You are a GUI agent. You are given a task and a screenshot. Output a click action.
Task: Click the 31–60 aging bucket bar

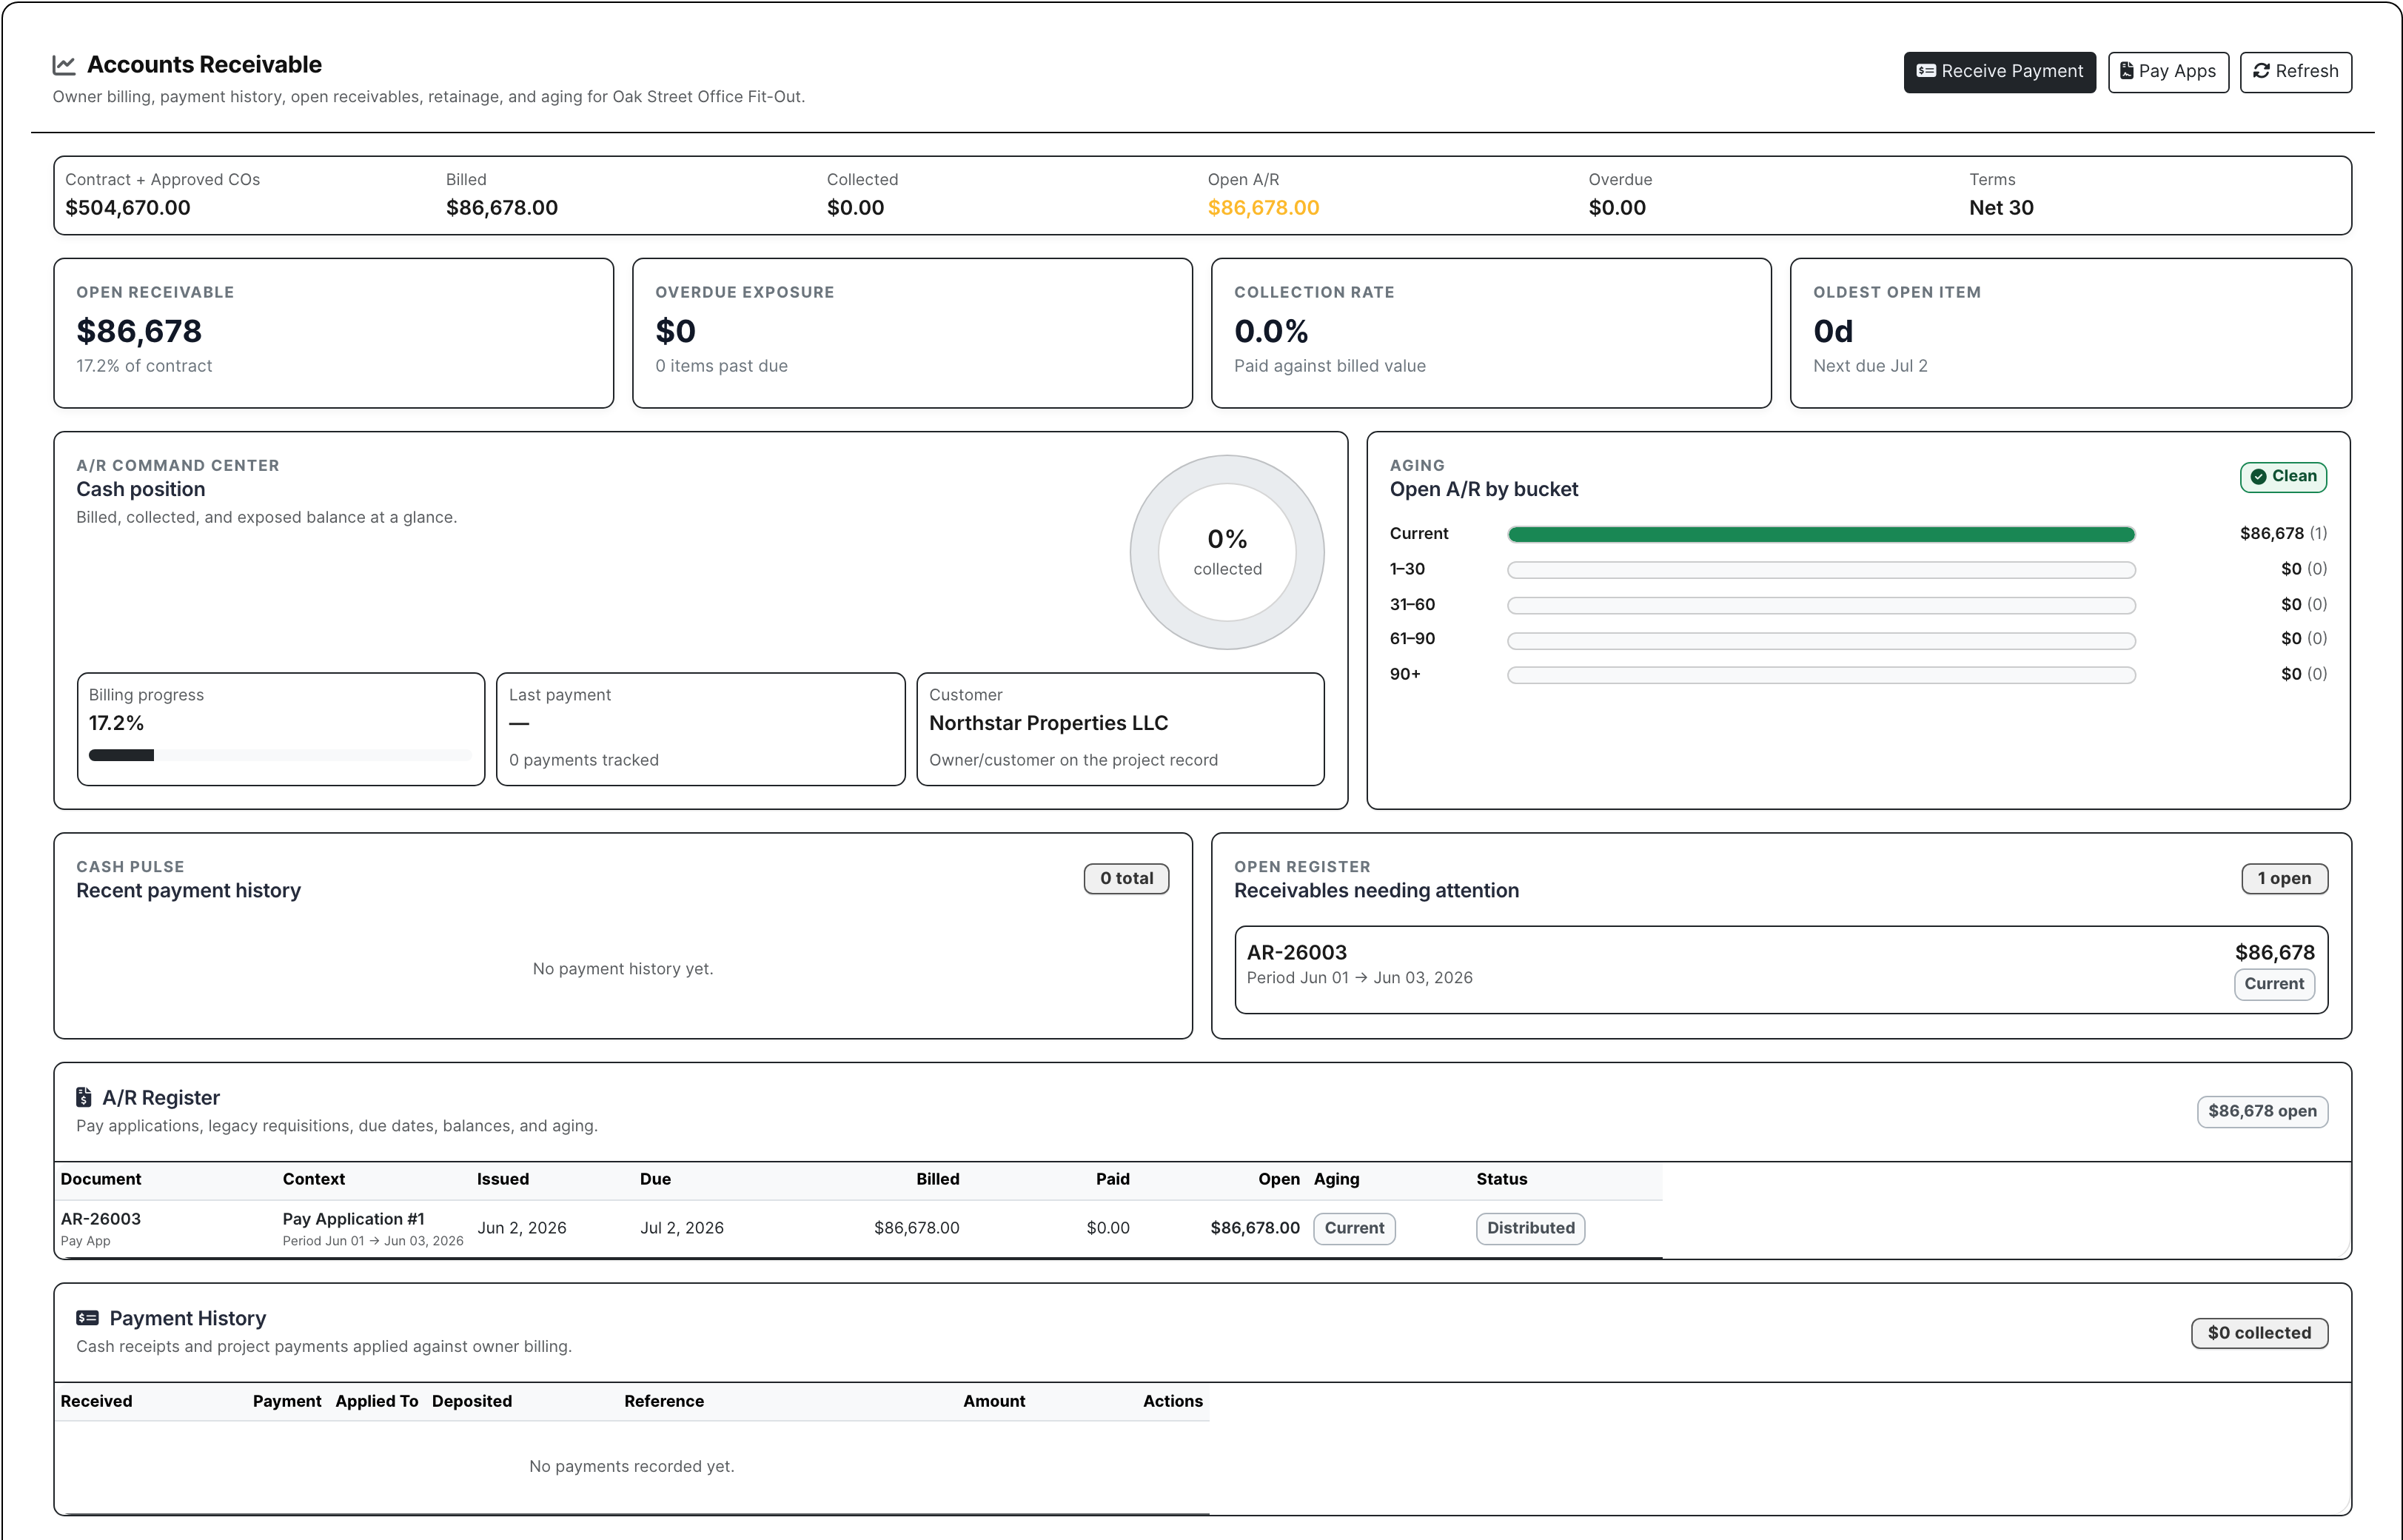click(1821, 605)
